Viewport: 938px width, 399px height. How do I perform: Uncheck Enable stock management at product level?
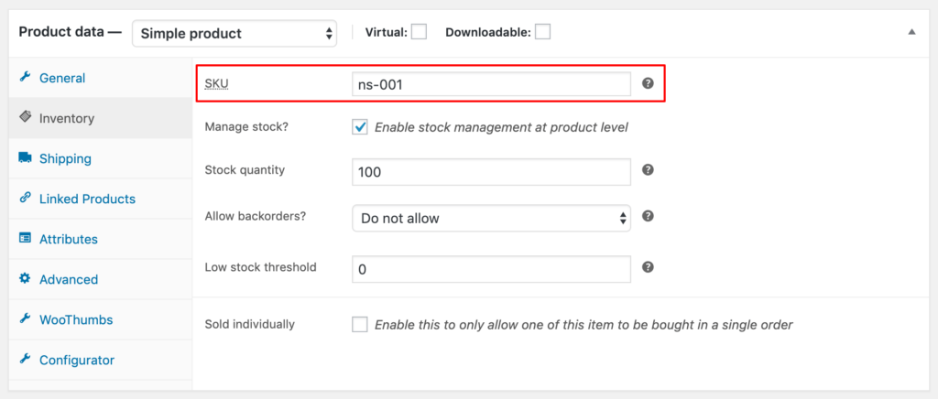coord(360,126)
